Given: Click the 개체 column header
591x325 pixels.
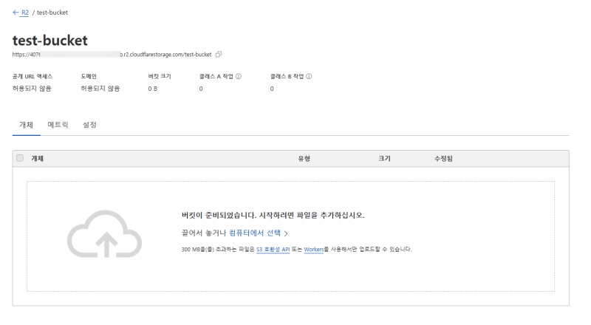Looking at the screenshot, I should (38, 158).
